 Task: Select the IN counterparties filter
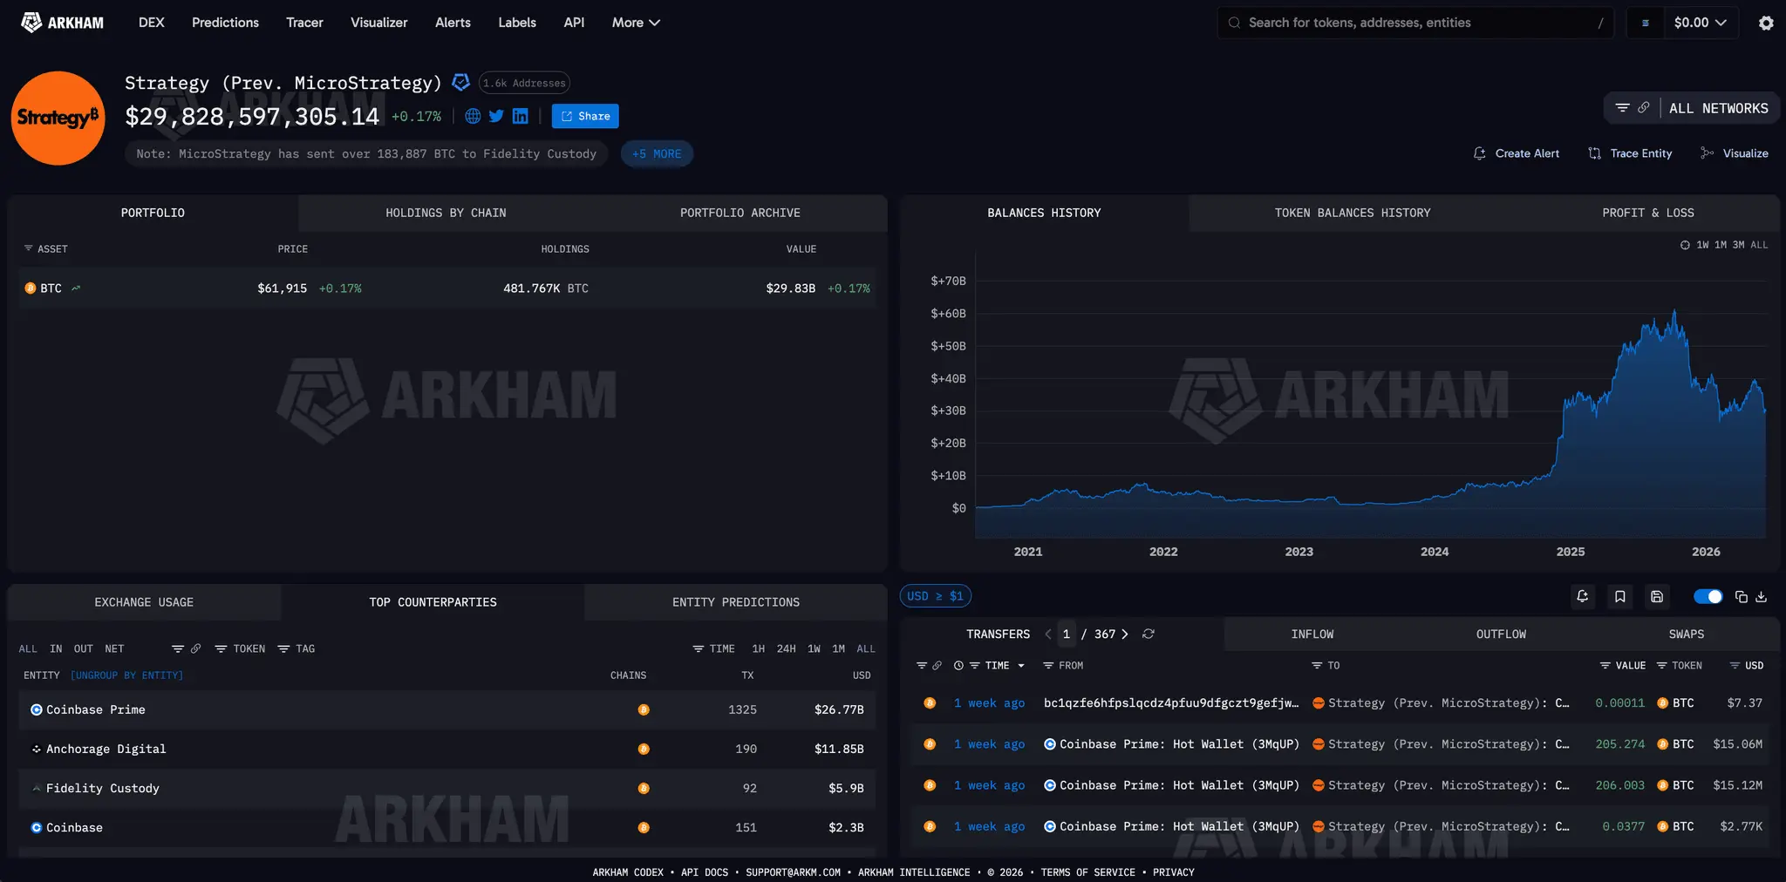tap(56, 649)
